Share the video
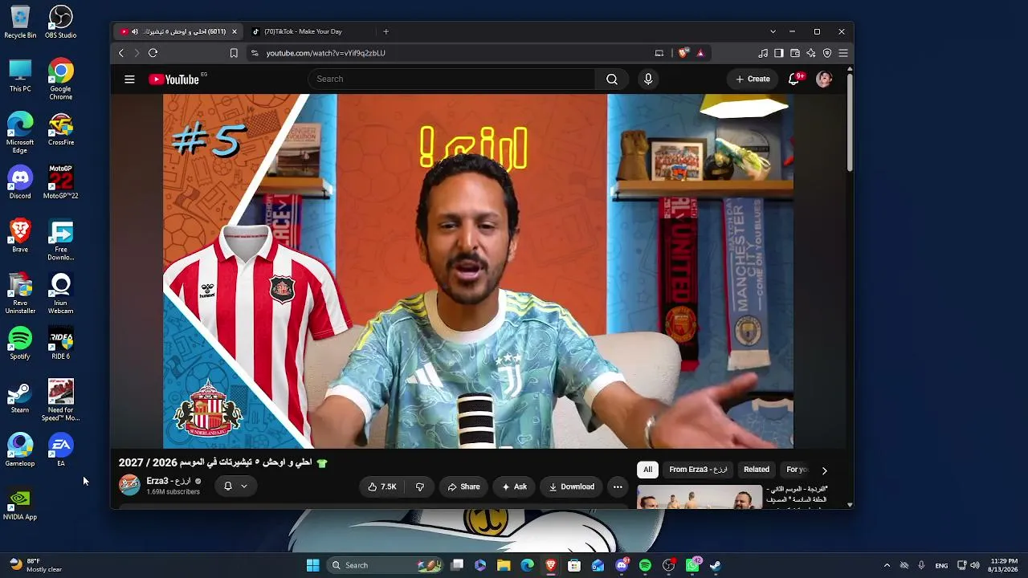Viewport: 1028px width, 578px height. [x=463, y=486]
